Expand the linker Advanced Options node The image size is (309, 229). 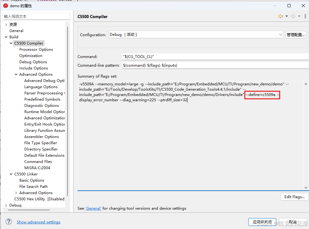[16, 193]
